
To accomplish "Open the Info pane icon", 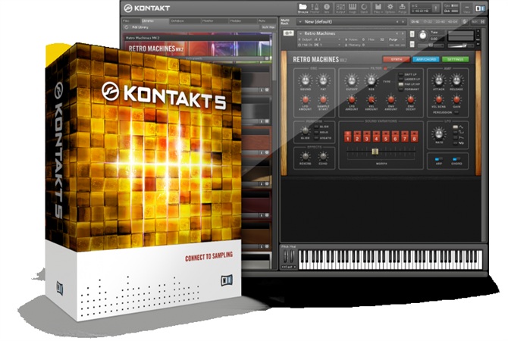I will (327, 8).
